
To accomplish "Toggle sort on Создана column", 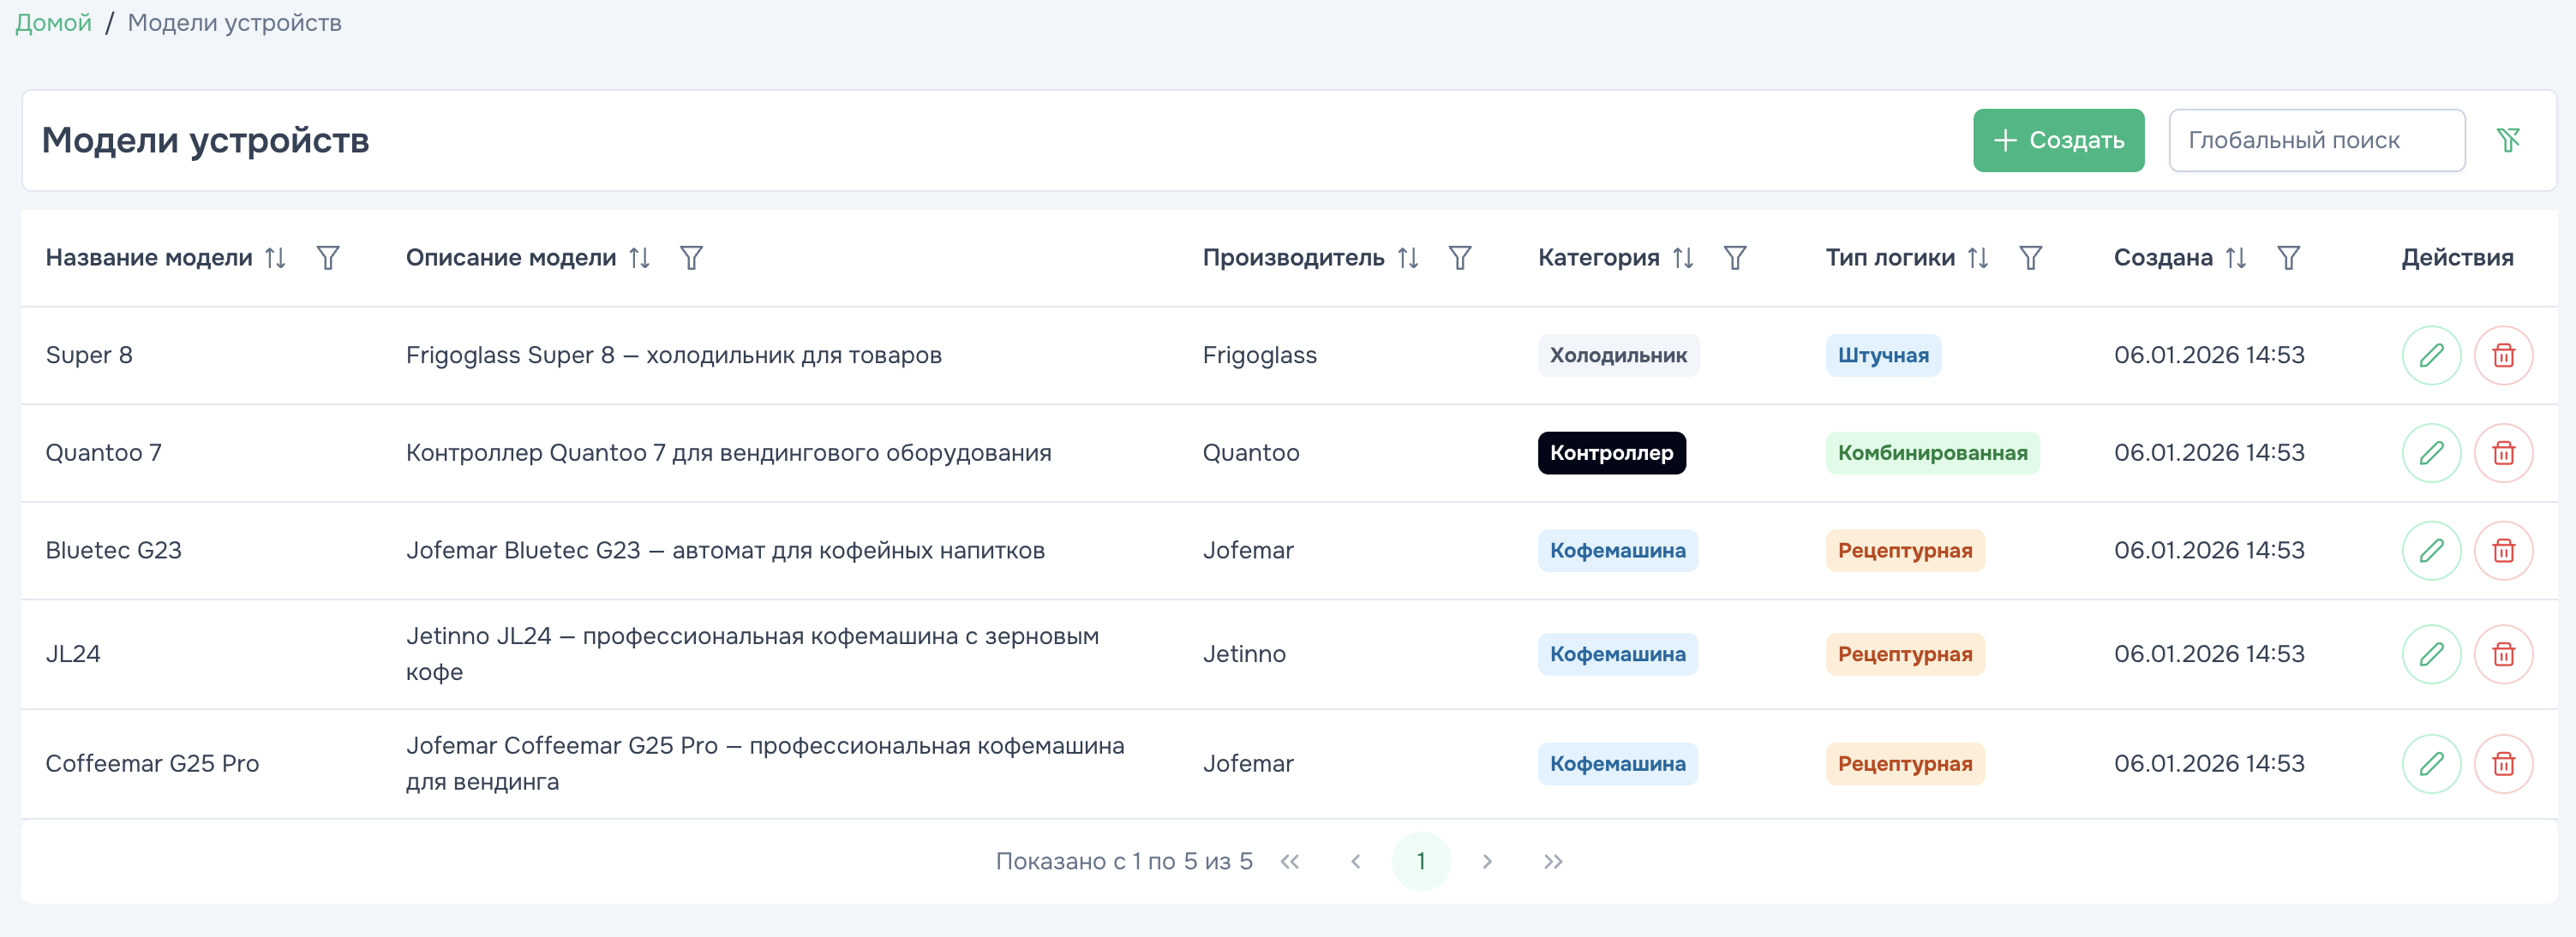I will click(x=2235, y=258).
